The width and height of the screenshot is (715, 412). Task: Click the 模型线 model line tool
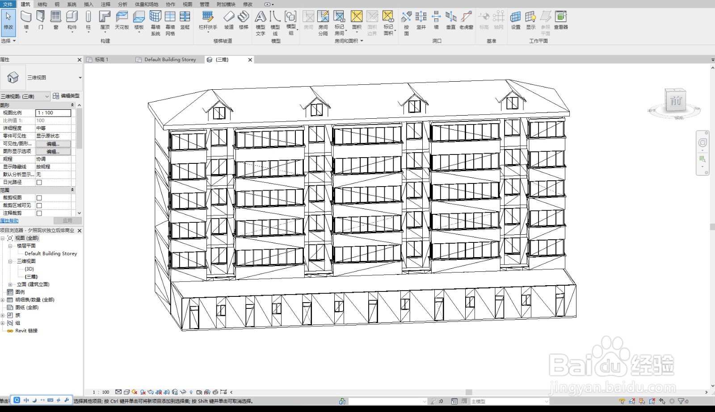(x=275, y=23)
